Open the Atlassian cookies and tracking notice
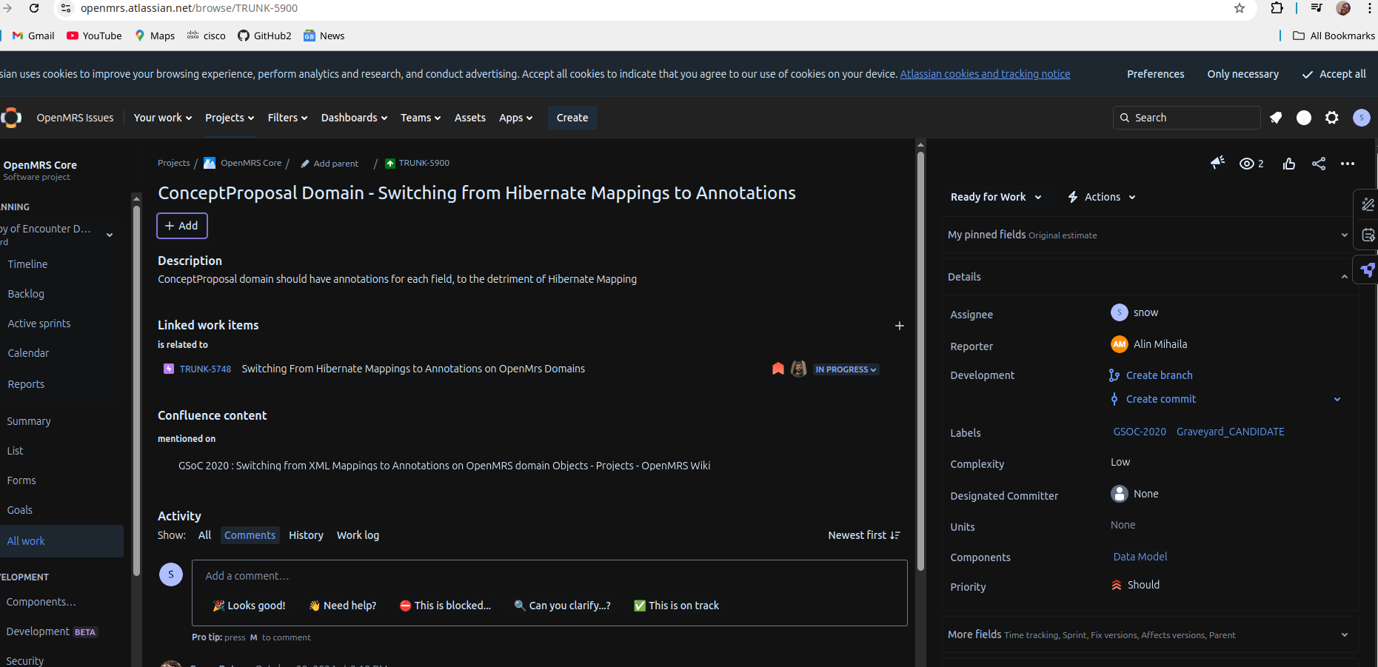 pos(985,74)
